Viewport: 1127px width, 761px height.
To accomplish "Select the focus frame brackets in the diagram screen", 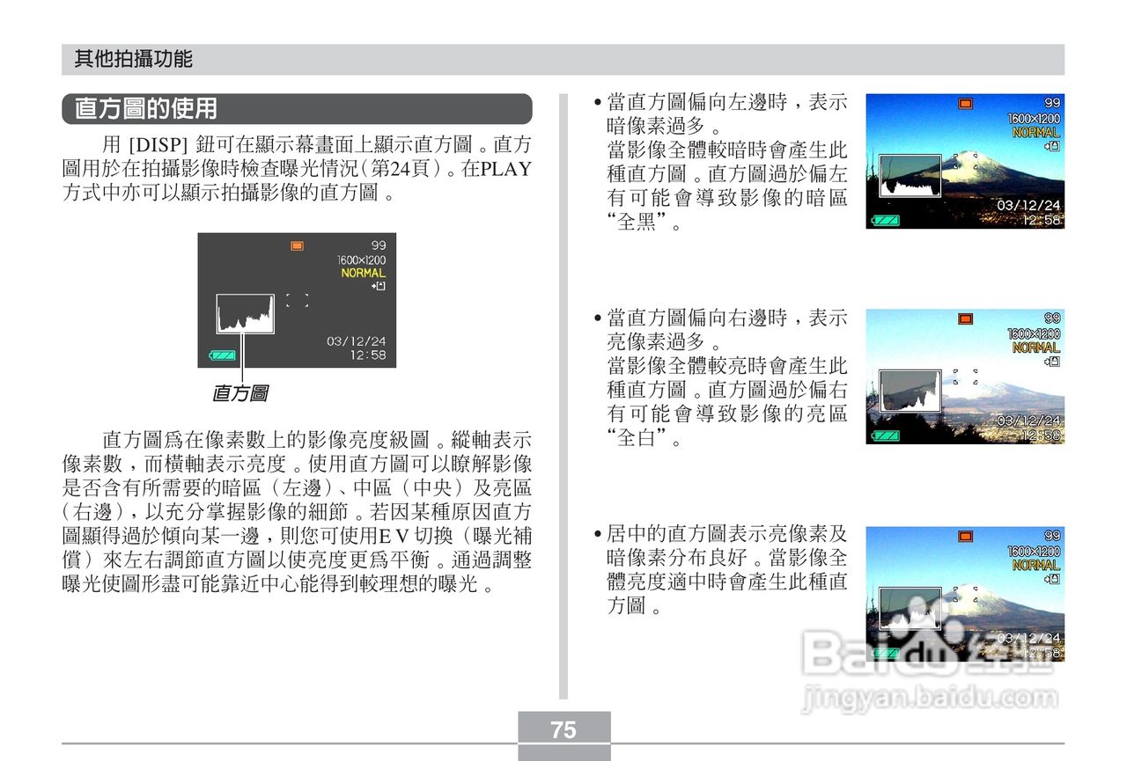I will coord(299,301).
